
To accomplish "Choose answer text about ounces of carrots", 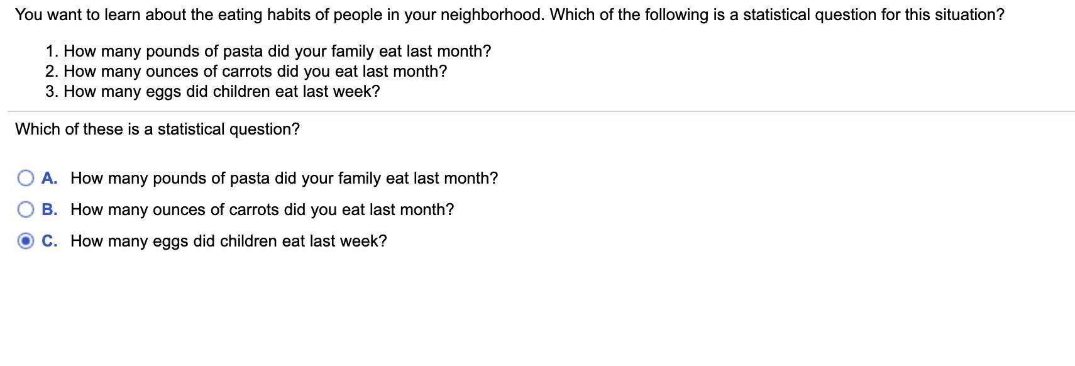I will click(262, 210).
